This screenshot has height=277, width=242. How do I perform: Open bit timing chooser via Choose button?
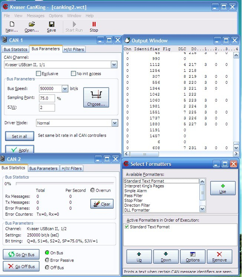coord(96,97)
